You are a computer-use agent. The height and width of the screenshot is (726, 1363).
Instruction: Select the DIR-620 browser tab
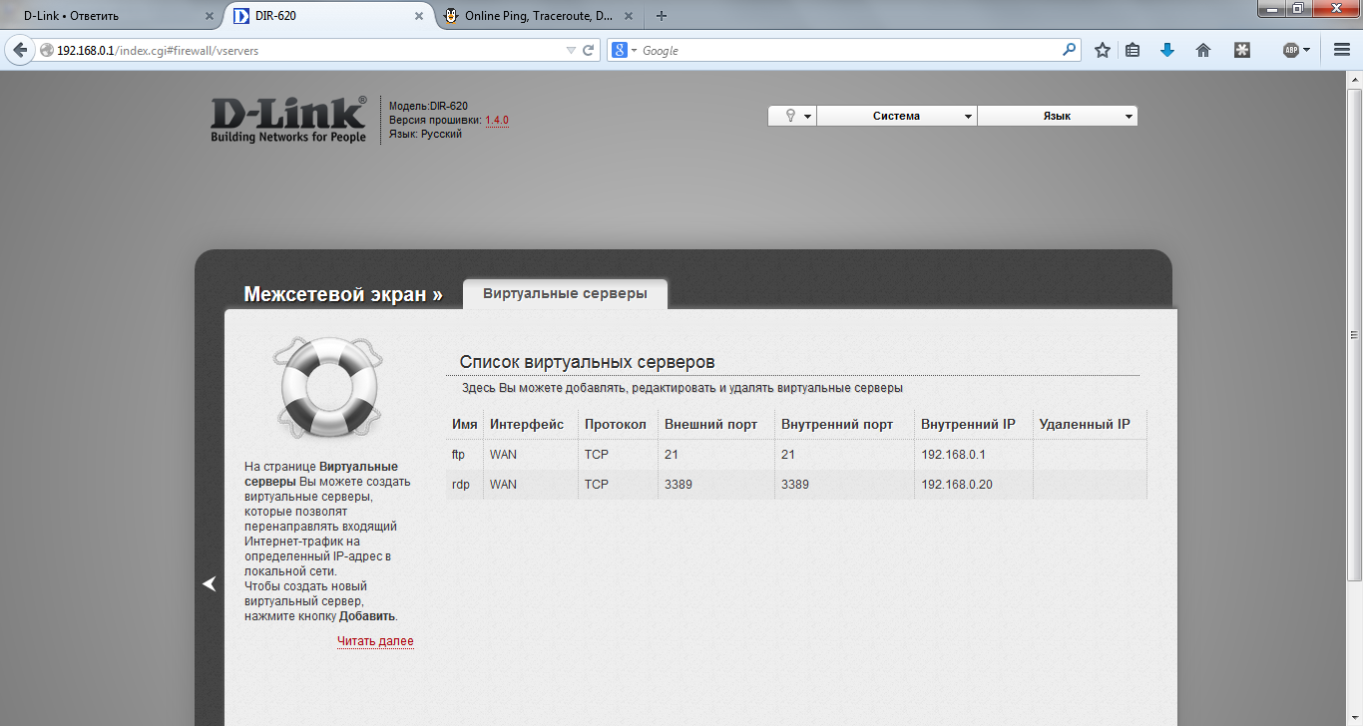click(327, 16)
